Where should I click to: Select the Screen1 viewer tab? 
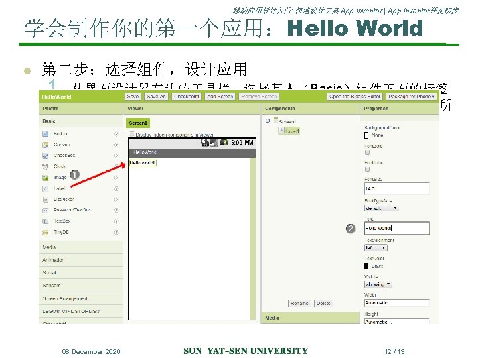point(138,123)
